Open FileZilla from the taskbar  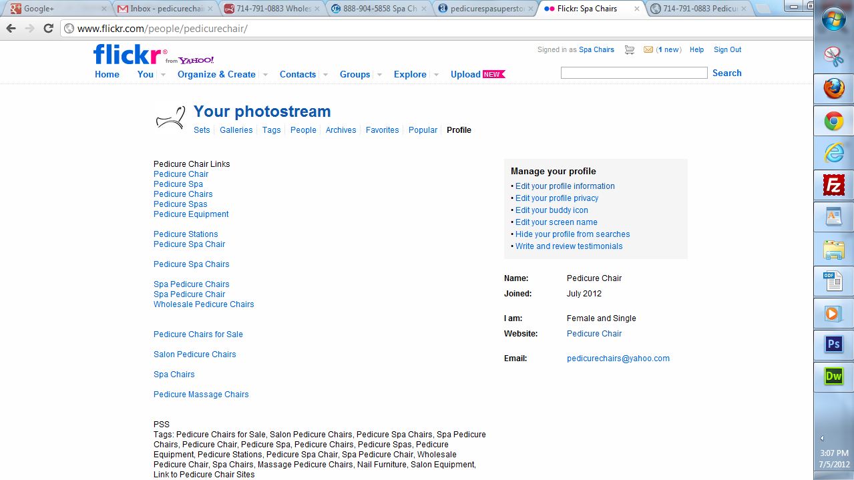click(x=834, y=185)
